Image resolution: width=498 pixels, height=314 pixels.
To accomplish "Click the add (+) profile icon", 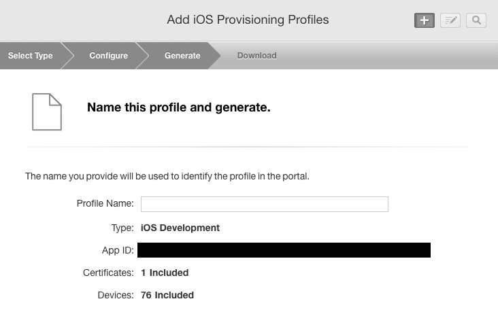I will 424,20.
